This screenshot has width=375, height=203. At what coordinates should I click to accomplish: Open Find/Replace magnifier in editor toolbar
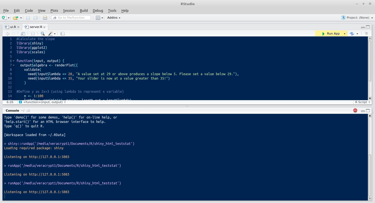[43, 33]
